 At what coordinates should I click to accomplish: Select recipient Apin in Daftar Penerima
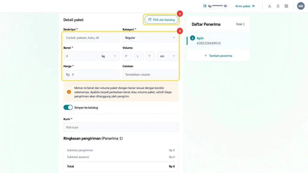click(x=209, y=41)
